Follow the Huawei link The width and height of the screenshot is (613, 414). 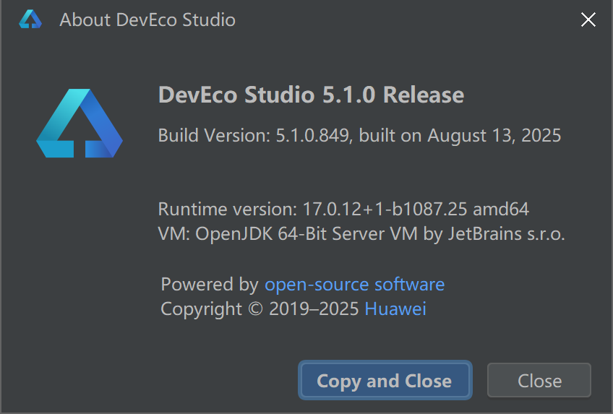point(395,309)
